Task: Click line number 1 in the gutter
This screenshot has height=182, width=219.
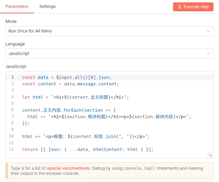Action: click(x=13, y=77)
